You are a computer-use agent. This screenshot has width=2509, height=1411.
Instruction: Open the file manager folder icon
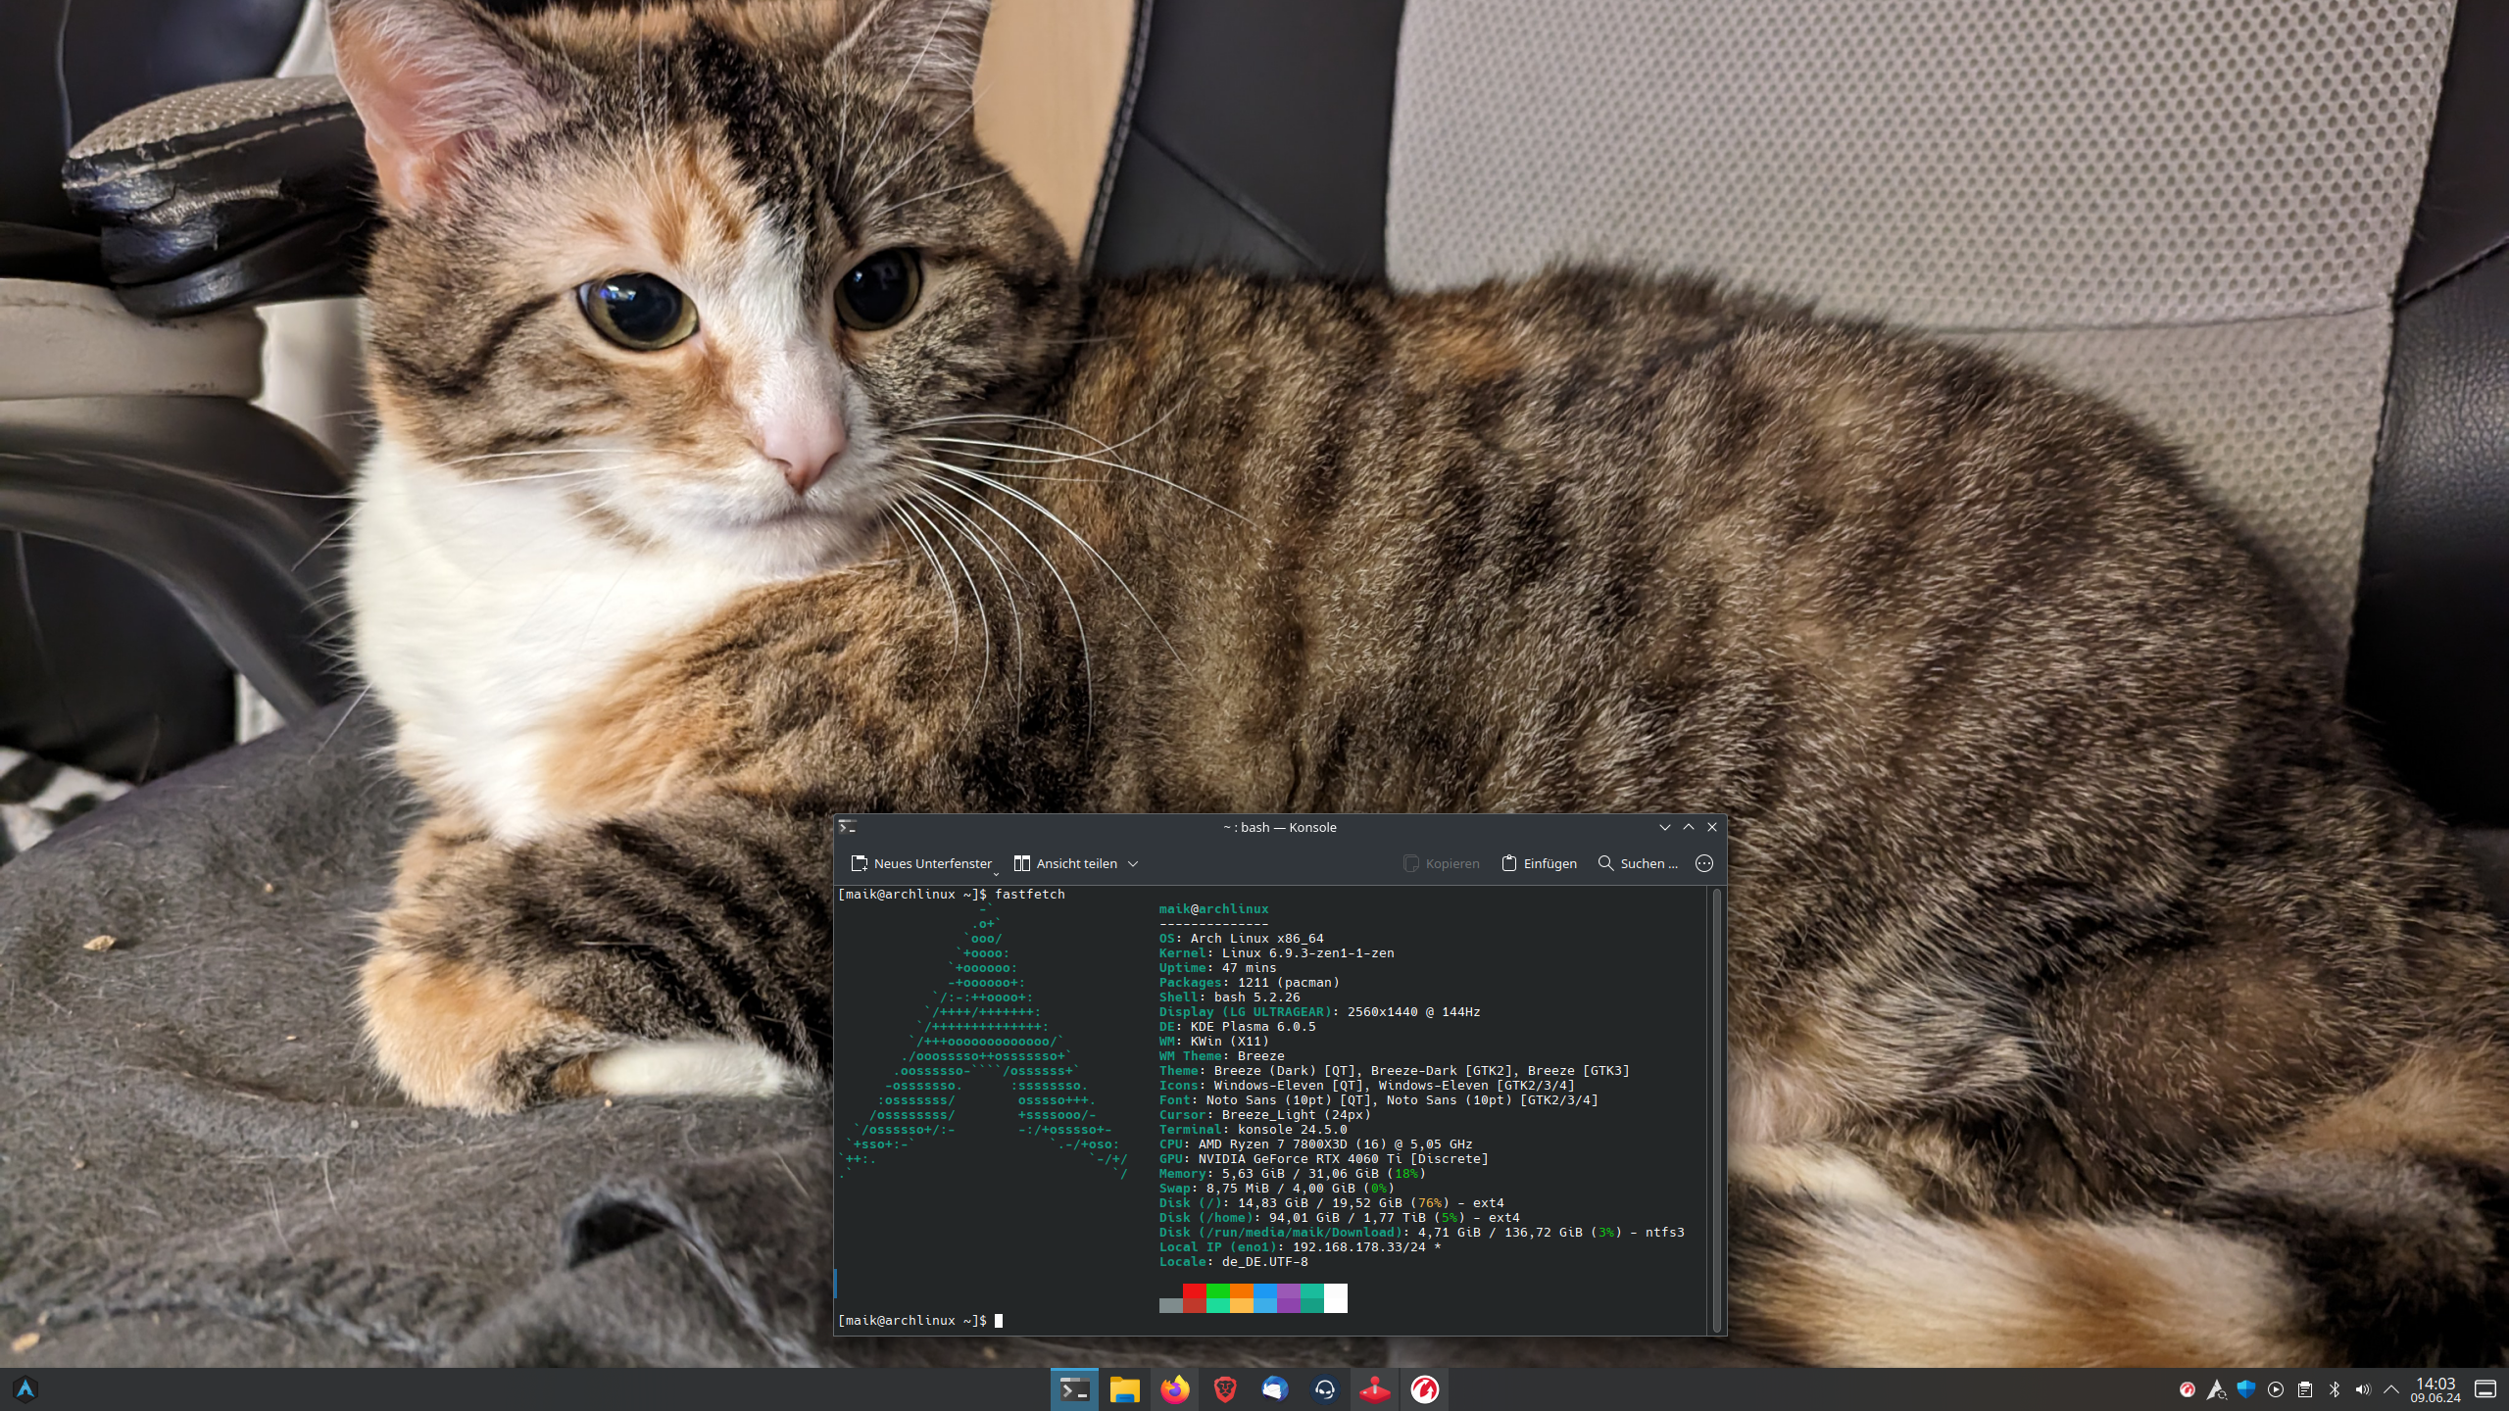point(1124,1389)
